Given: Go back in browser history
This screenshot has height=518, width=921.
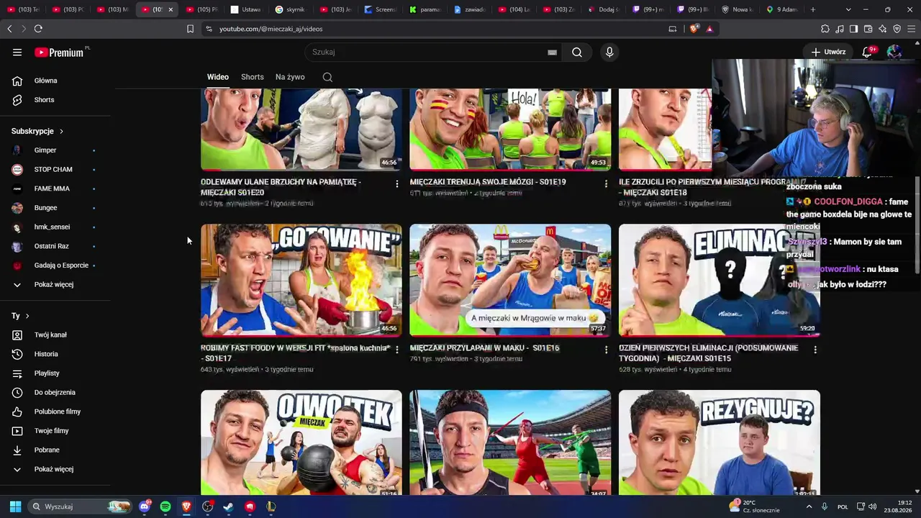Looking at the screenshot, I should pyautogui.click(x=9, y=29).
